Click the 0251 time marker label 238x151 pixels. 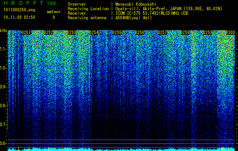[26, 32]
